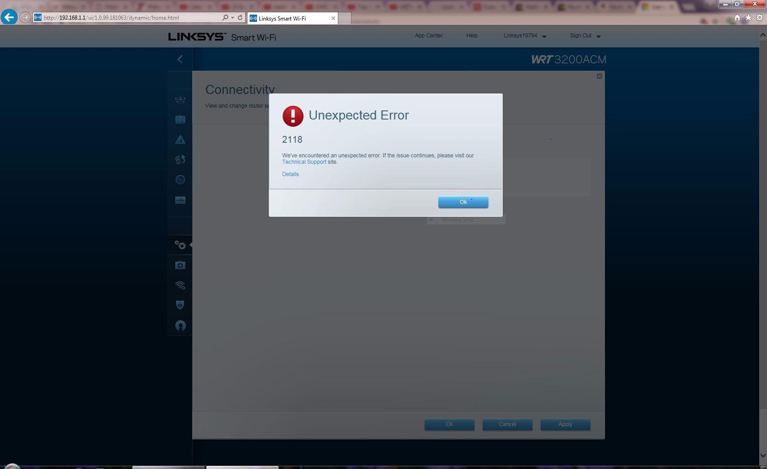
Task: Open the Help menu
Action: pyautogui.click(x=472, y=36)
